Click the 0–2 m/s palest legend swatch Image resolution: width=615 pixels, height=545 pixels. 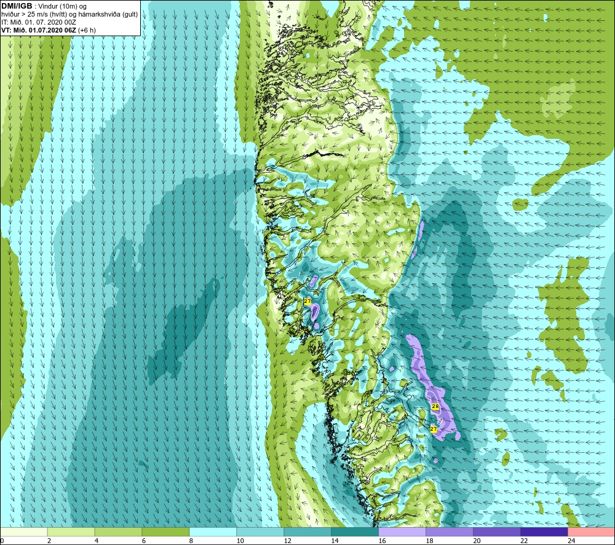24,531
